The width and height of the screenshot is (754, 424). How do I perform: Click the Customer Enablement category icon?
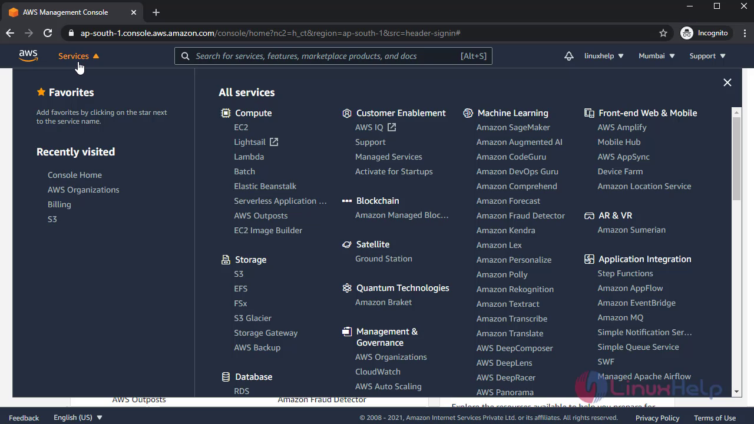click(347, 113)
